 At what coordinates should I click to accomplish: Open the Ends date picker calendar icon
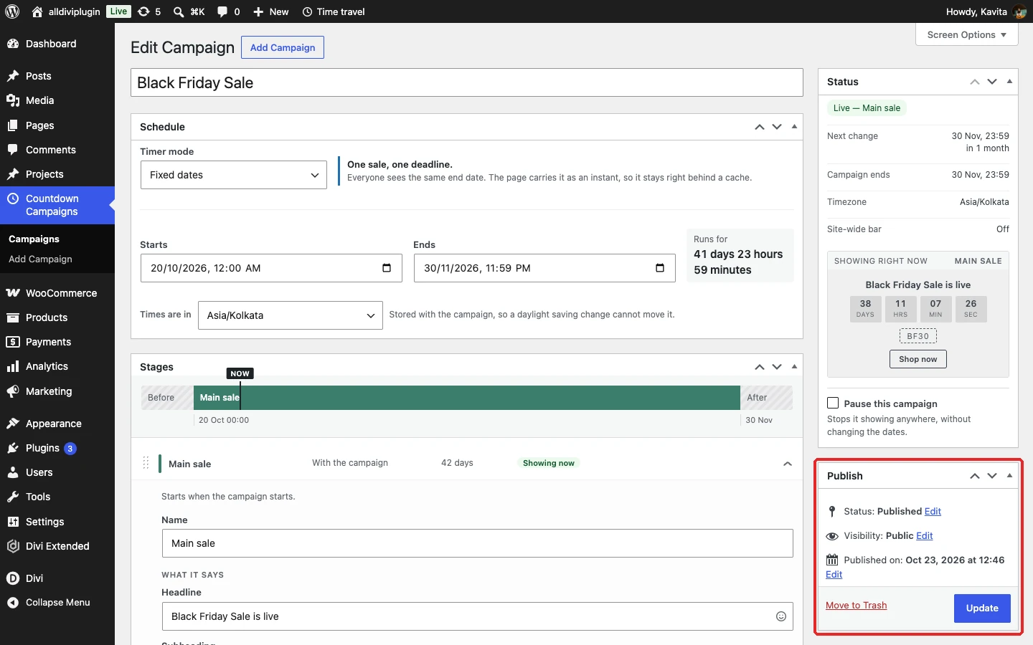(x=660, y=268)
